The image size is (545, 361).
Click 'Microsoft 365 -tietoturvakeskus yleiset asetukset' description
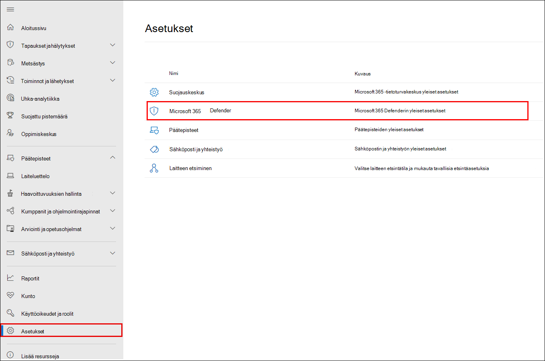point(406,92)
